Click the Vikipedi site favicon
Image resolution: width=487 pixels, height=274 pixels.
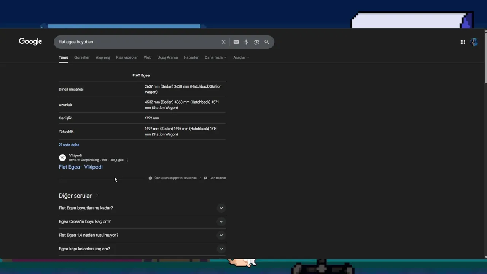62,158
